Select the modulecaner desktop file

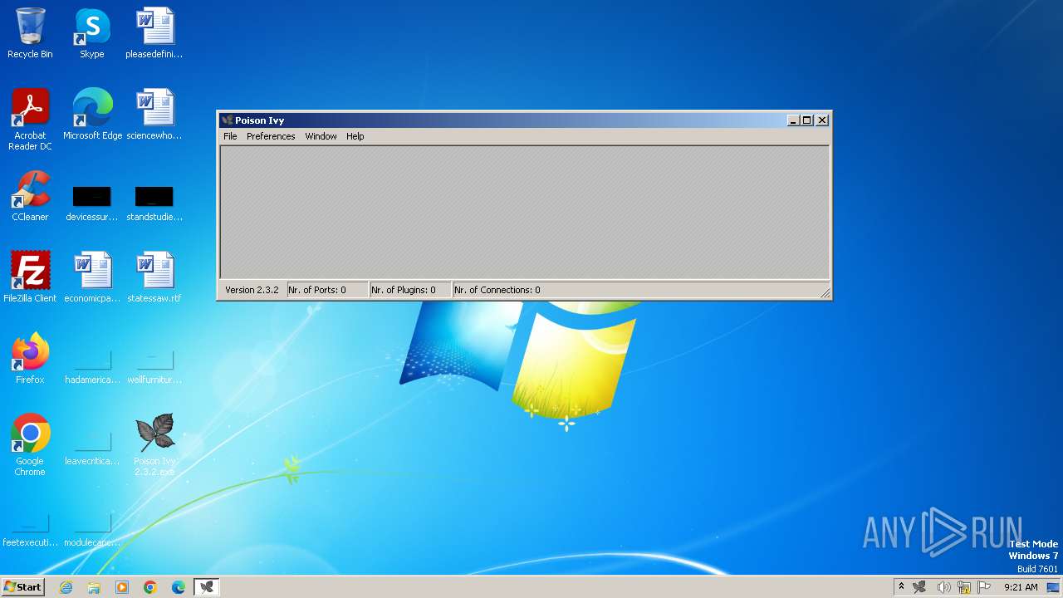click(92, 528)
